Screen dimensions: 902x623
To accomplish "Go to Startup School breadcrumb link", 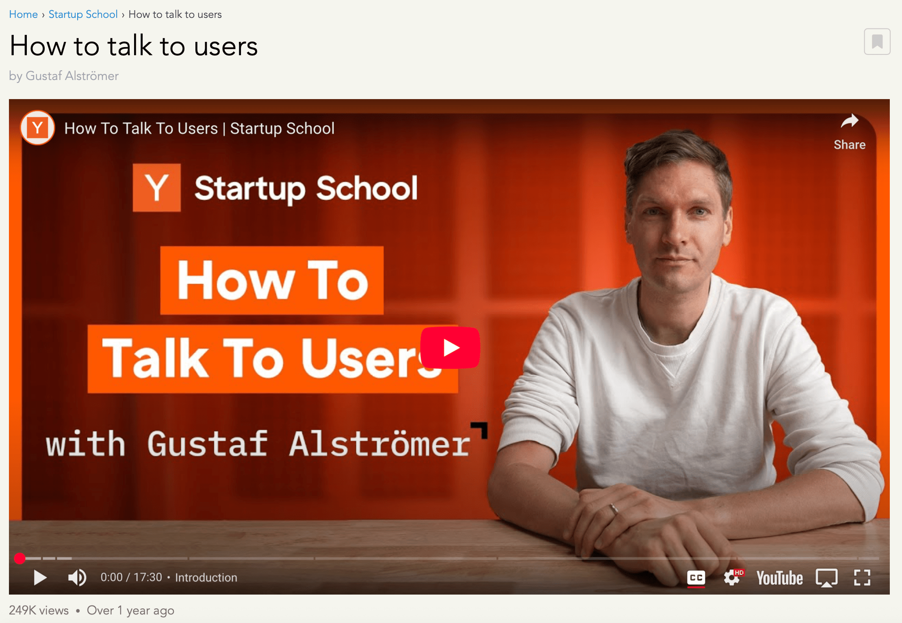I will [x=83, y=14].
